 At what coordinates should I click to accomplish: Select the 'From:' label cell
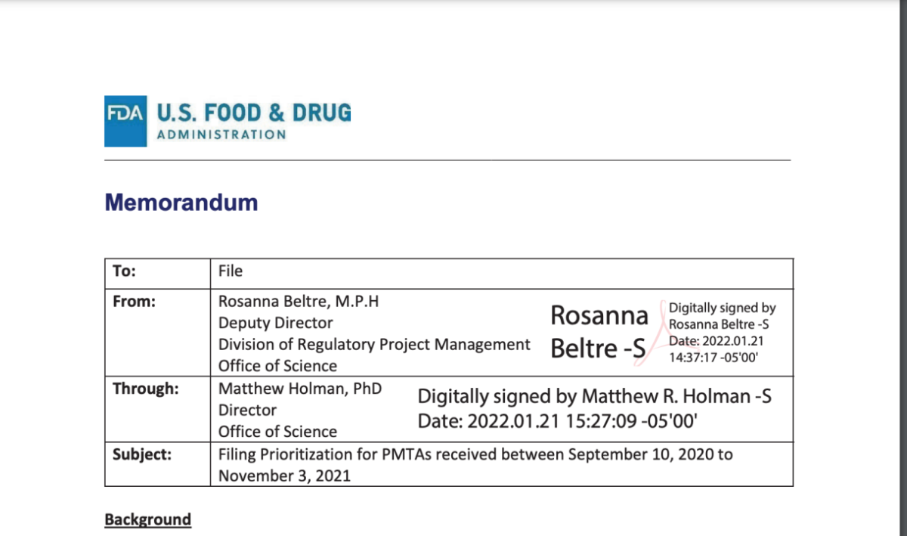point(158,332)
